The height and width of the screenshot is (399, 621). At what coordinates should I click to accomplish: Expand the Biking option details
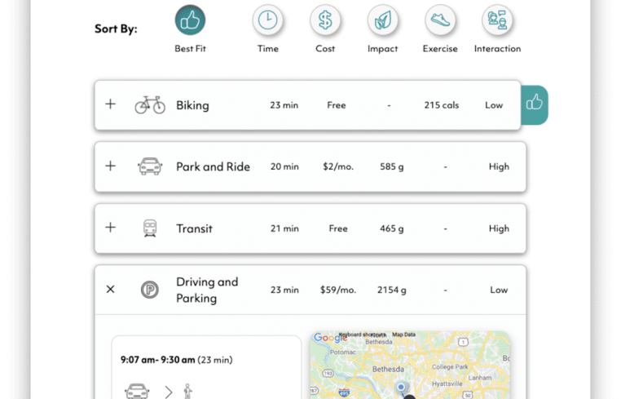coord(111,104)
